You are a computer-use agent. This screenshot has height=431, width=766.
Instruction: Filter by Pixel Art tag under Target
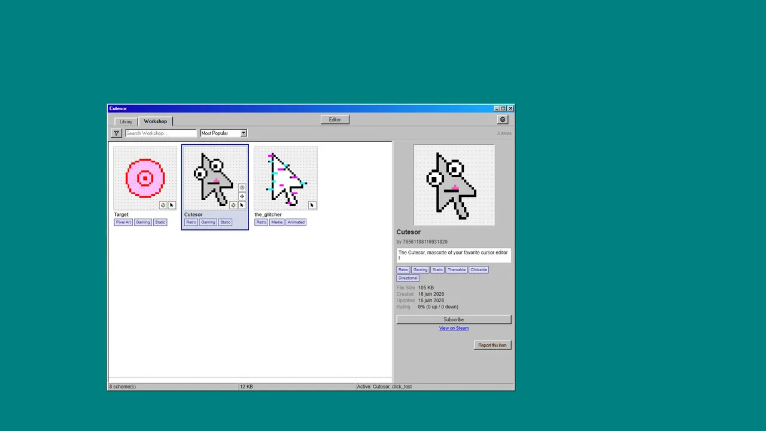123,222
